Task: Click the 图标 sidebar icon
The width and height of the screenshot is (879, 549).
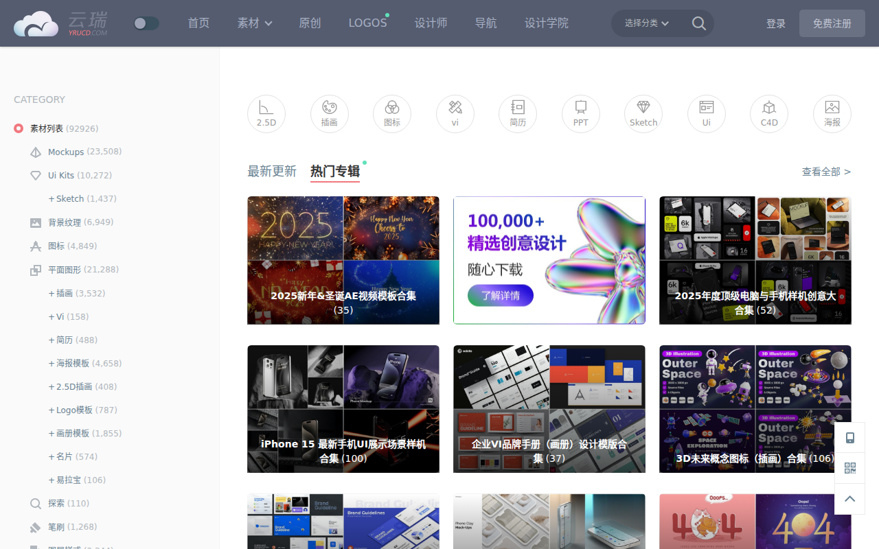Action: [36, 246]
